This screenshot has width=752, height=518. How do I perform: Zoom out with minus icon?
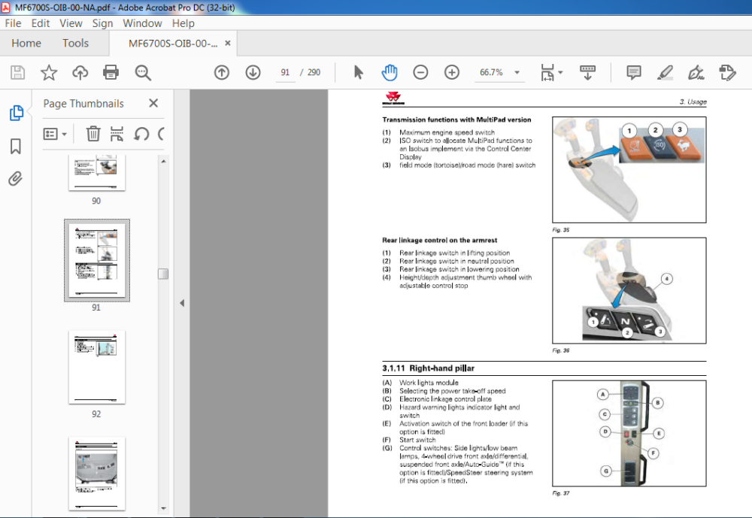coord(420,72)
